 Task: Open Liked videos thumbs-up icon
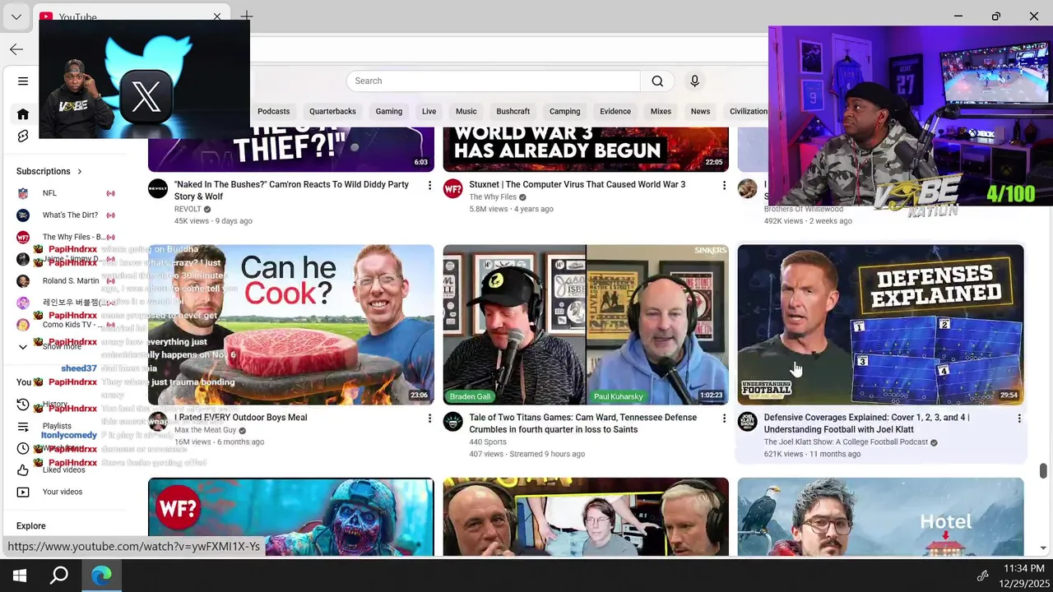[x=23, y=470]
